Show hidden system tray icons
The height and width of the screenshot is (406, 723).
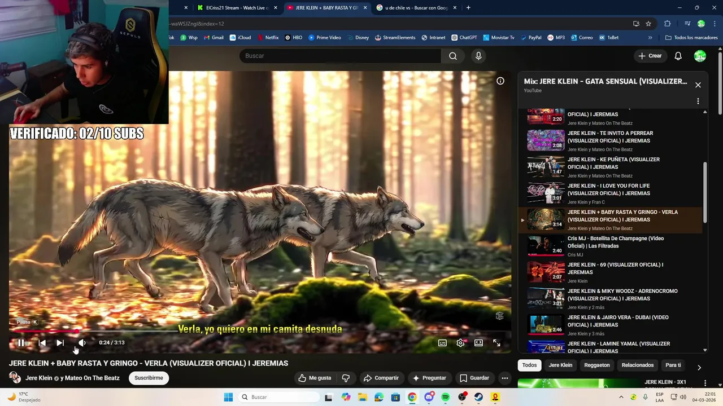click(621, 397)
